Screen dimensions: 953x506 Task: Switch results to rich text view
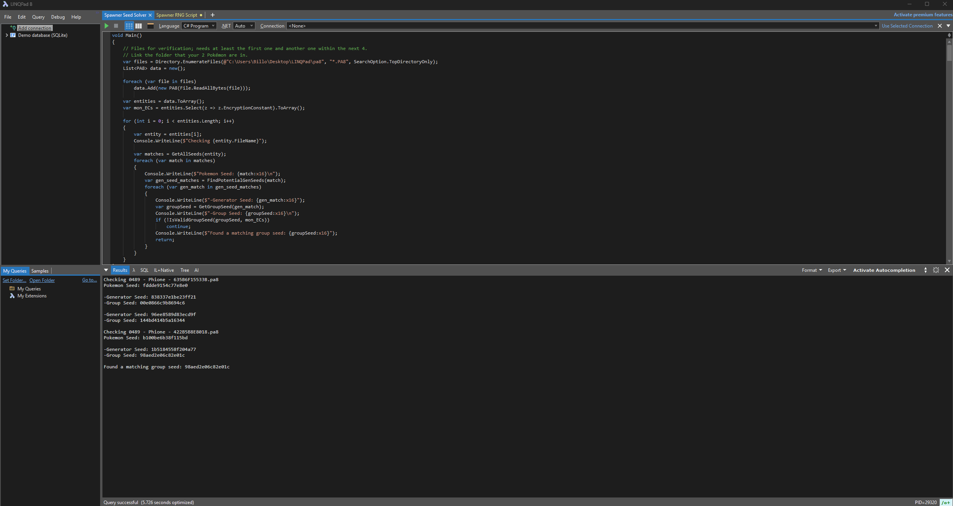pos(129,26)
